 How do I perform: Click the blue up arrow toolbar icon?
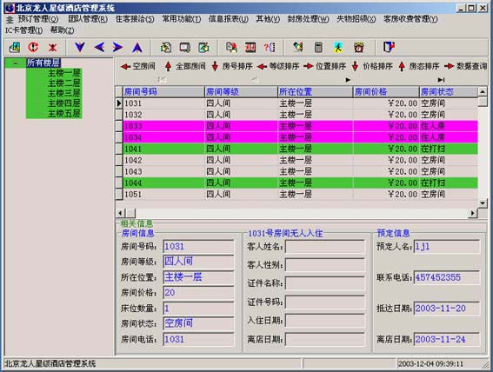[x=137, y=48]
